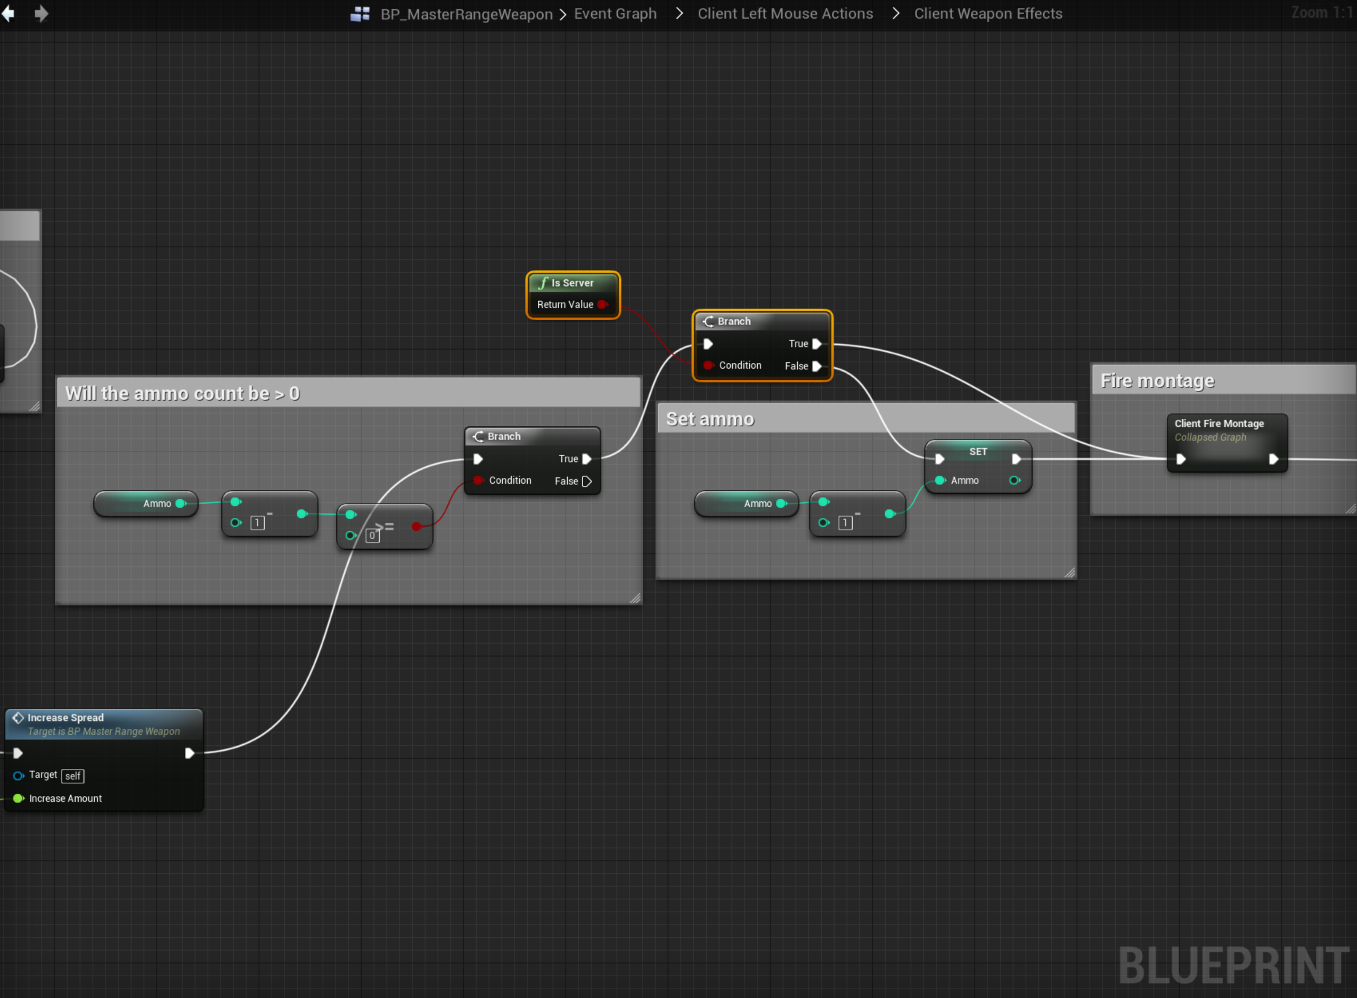Click the blueprint icon beside BP_MasterRangeWeapon
Image resolution: width=1357 pixels, height=998 pixels.
pyautogui.click(x=360, y=14)
